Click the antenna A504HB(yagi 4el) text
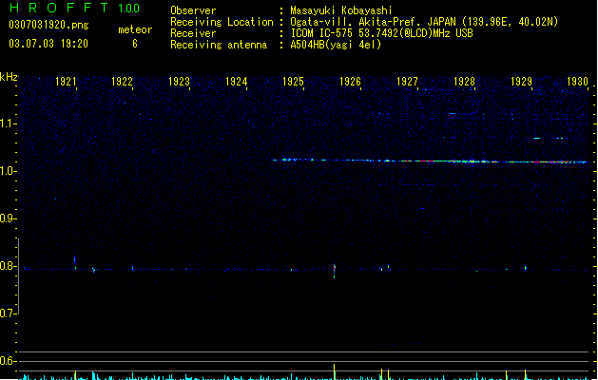Screen dimensions: 598x380 [x=336, y=45]
